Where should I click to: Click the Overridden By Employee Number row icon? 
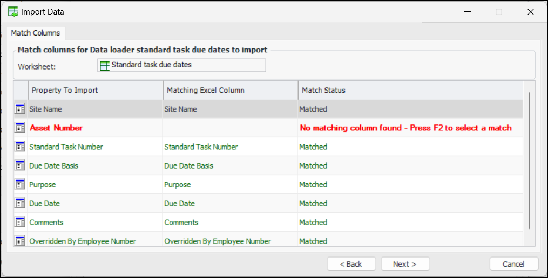point(20,241)
